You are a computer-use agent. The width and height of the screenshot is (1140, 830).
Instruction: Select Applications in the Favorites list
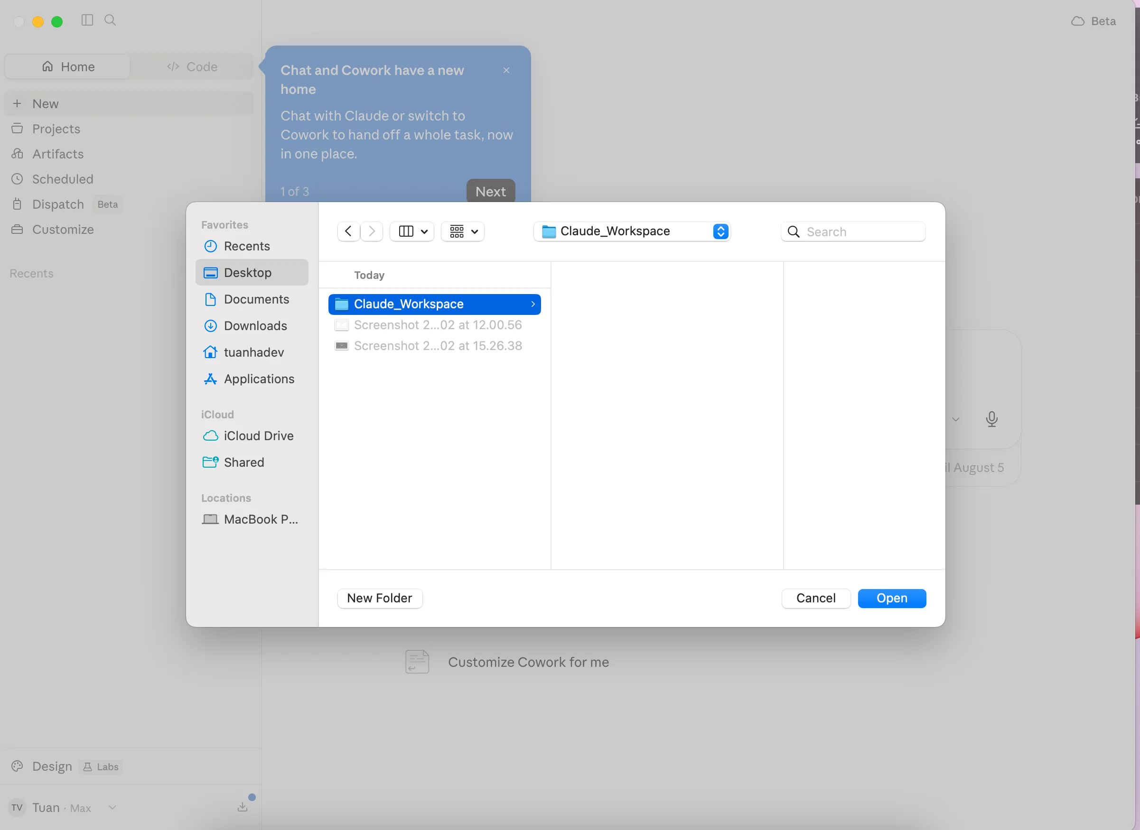pos(252,379)
